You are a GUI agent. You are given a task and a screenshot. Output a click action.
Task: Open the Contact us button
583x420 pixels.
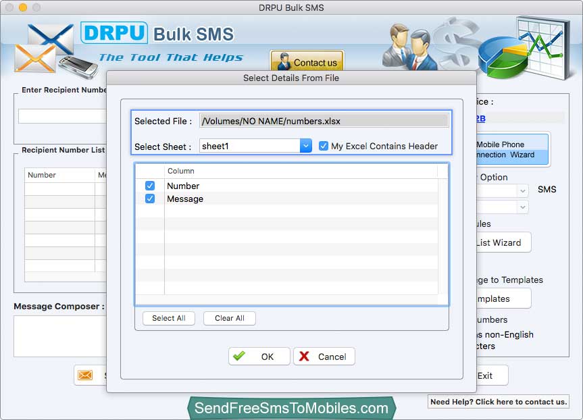307,61
